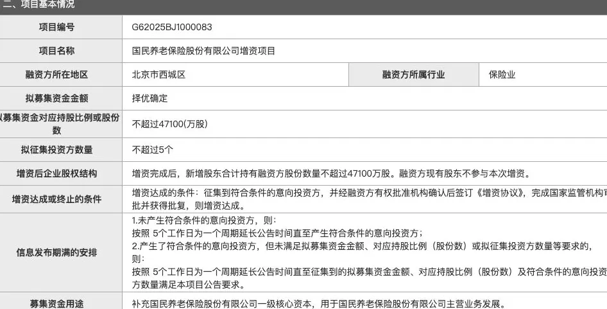Click the 拟征集投资方数量 label
The height and width of the screenshot is (309, 607).
56,150
